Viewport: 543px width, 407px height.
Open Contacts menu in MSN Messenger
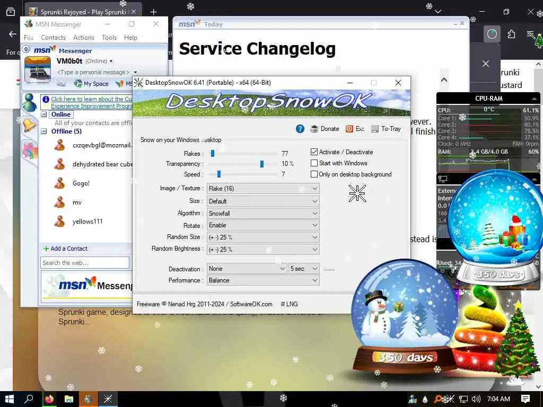point(54,38)
